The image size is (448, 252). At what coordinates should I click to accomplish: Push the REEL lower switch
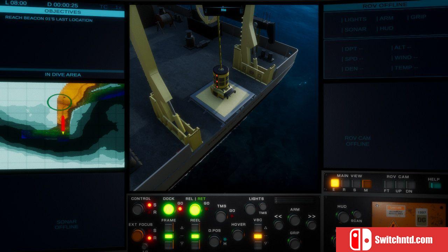(x=195, y=245)
